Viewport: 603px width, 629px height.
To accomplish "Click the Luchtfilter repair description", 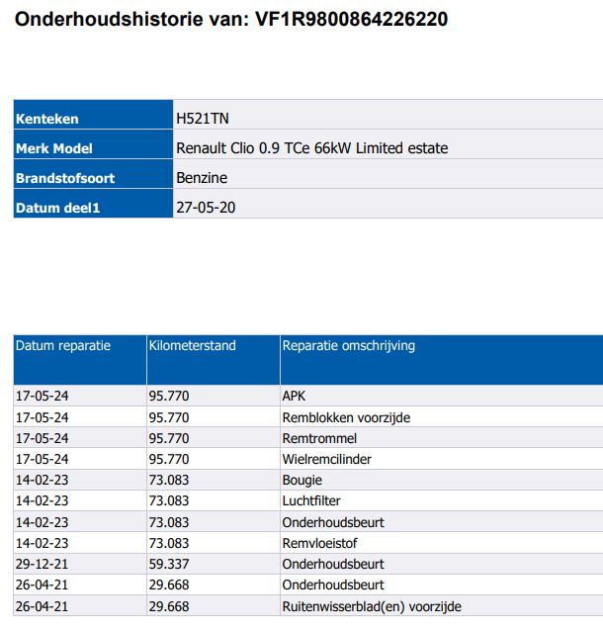I will [x=311, y=501].
